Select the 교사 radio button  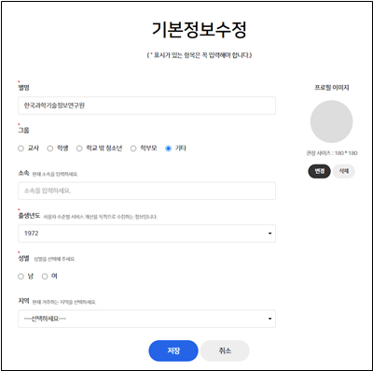pyautogui.click(x=21, y=149)
